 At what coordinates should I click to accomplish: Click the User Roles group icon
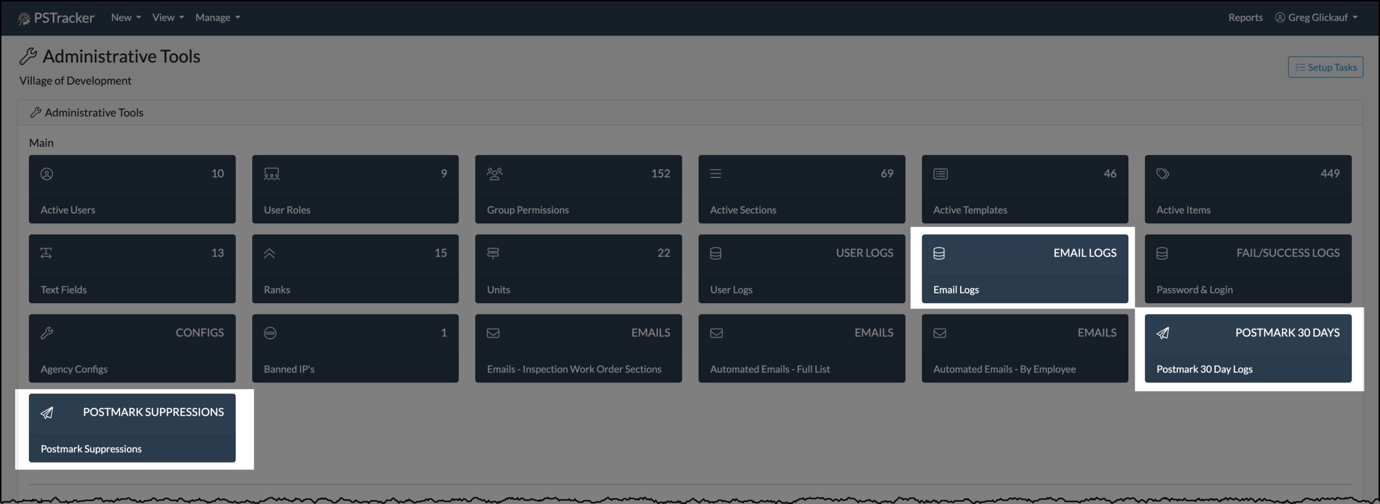tap(271, 174)
